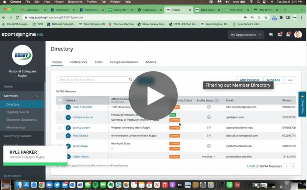
Task: Open Spotify in the Dock
Action: point(95,185)
